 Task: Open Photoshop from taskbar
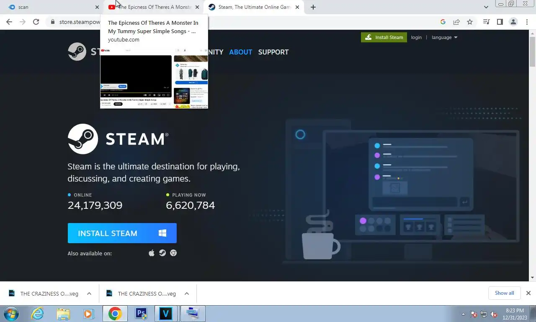tap(141, 314)
